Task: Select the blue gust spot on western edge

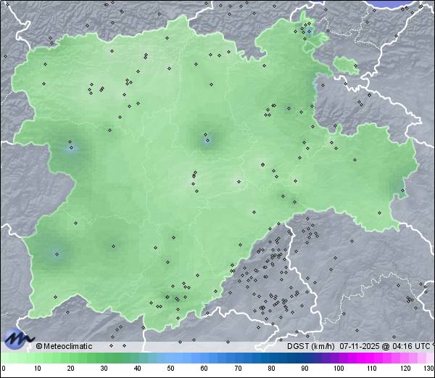Action: 70,147
